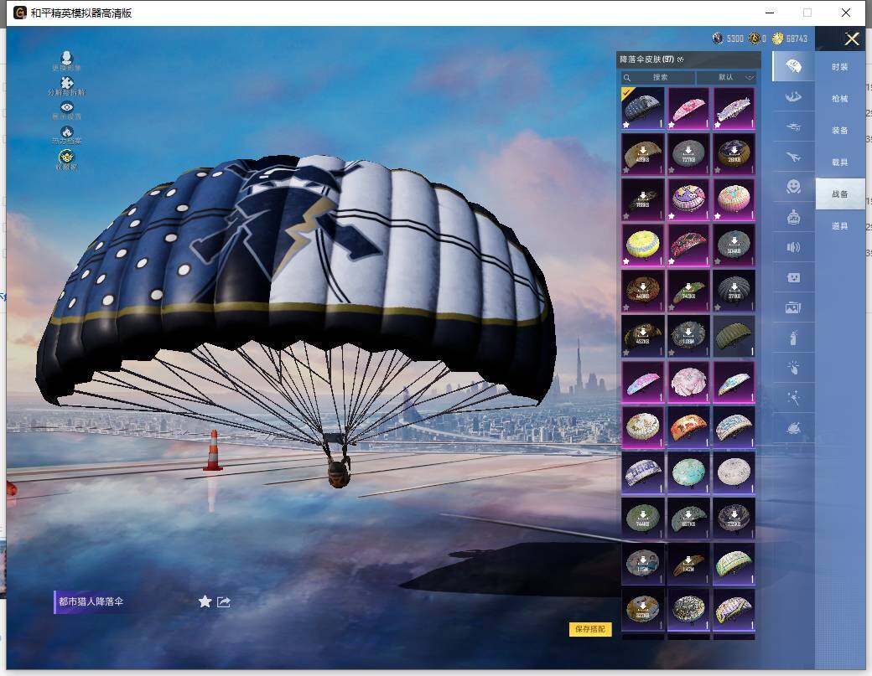Share the 都市猎人降落伞 via arrow icon
The height and width of the screenshot is (676, 872).
point(224,601)
